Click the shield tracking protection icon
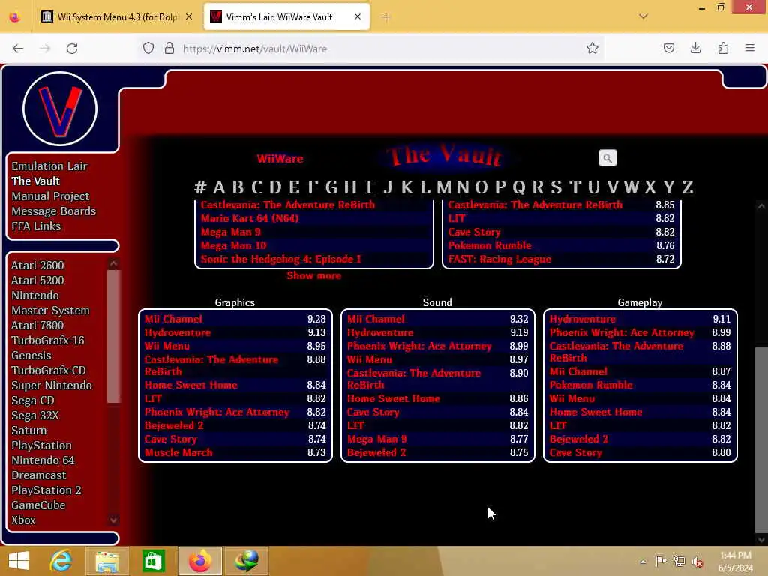 pos(148,48)
